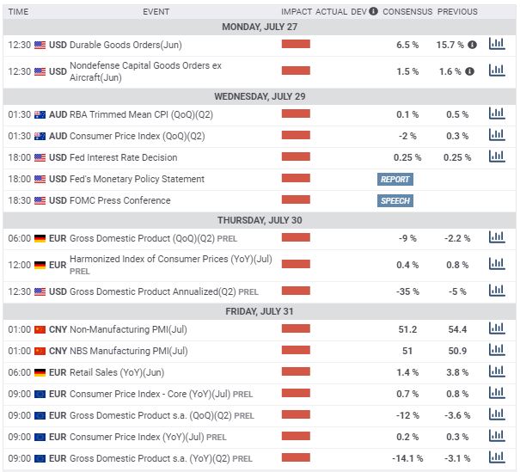Viewport: 520px width, 472px height.
Task: Open chart icon for Fed Interest Rate Decision
Action: (497, 156)
